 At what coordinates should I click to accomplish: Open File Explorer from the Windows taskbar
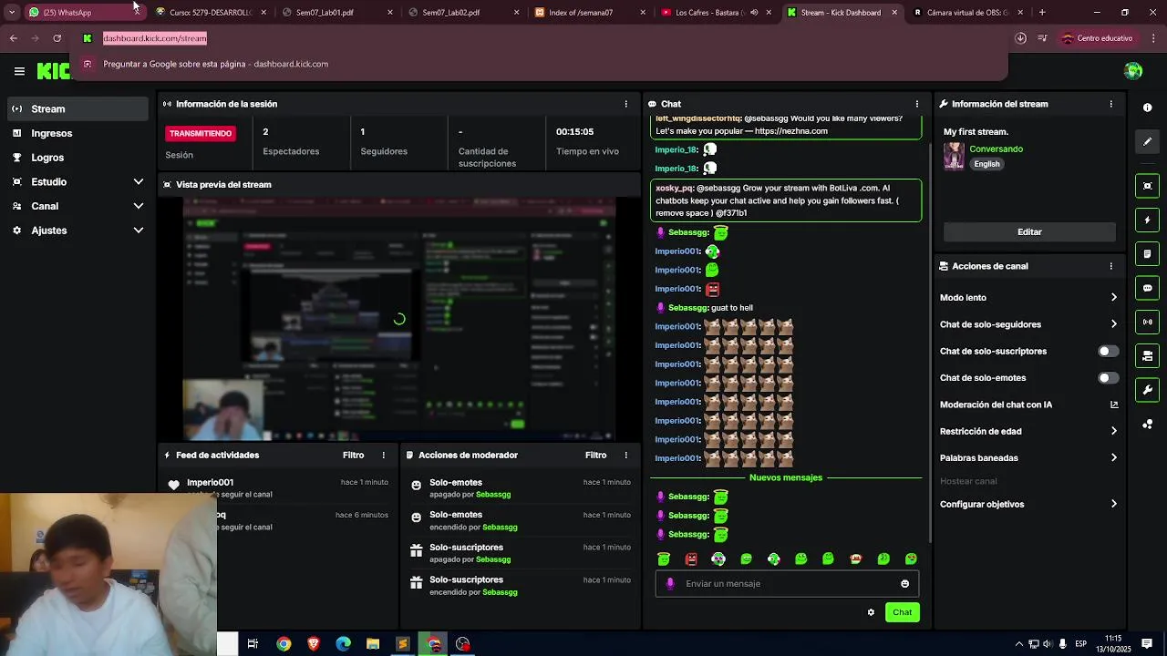click(373, 644)
